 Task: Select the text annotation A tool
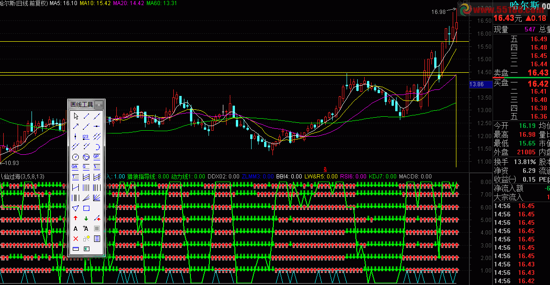(76, 228)
